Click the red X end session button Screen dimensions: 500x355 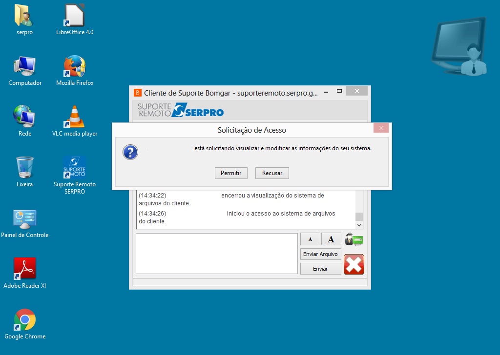(x=354, y=264)
